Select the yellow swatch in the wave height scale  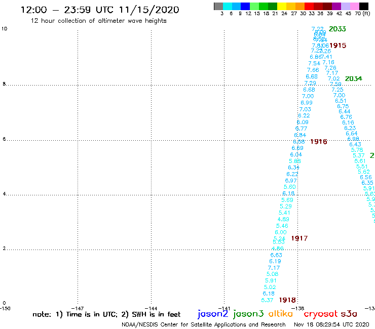(282, 6)
